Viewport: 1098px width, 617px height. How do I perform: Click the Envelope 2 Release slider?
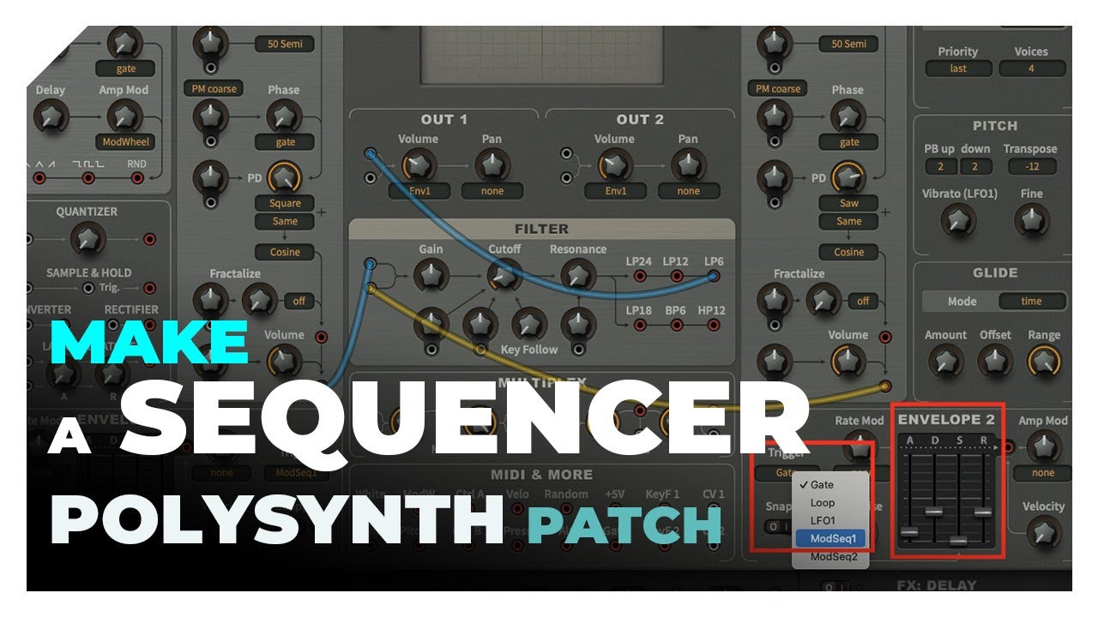tap(983, 512)
